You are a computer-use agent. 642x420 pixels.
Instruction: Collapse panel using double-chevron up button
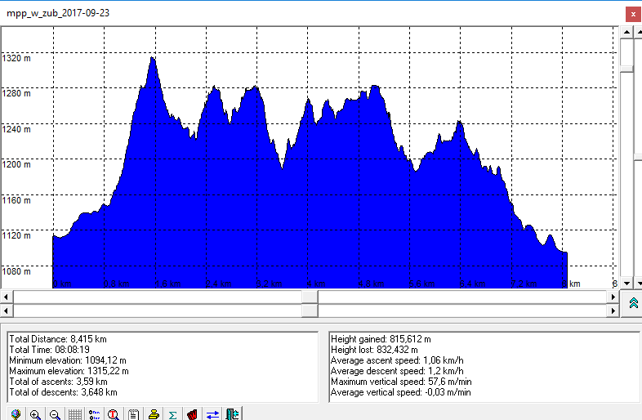[633, 303]
